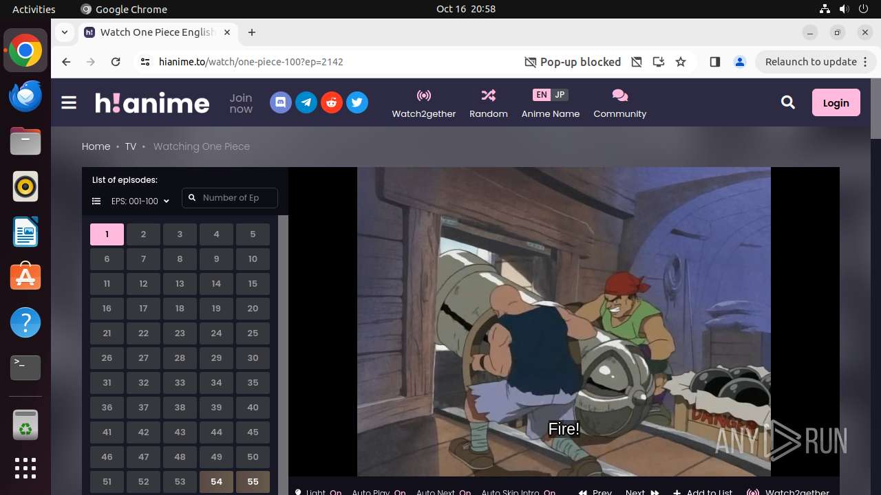The width and height of the screenshot is (881, 495).
Task: Open the hamburger menu on hianime header
Action: (x=69, y=102)
